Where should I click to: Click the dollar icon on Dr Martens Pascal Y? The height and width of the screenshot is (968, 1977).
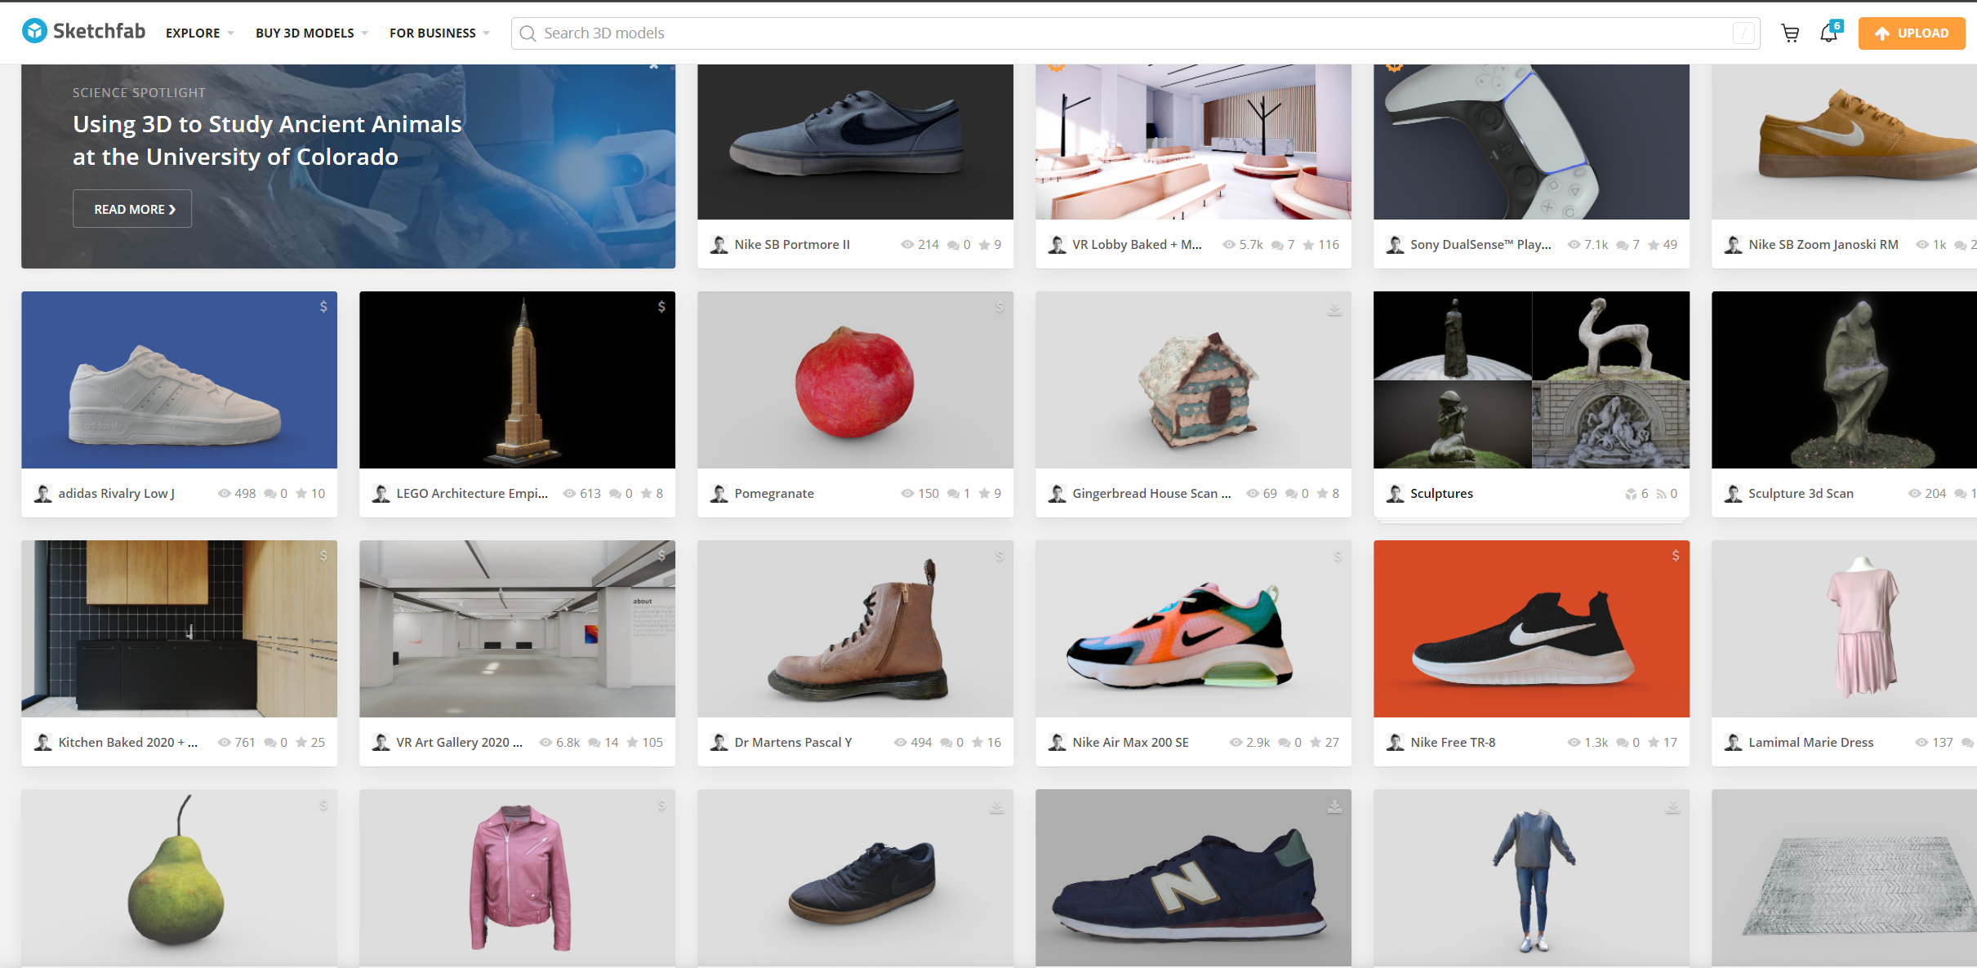1000,557
